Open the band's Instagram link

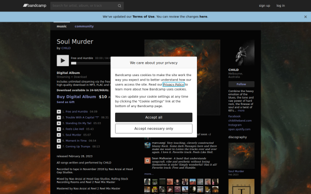coord(235,125)
